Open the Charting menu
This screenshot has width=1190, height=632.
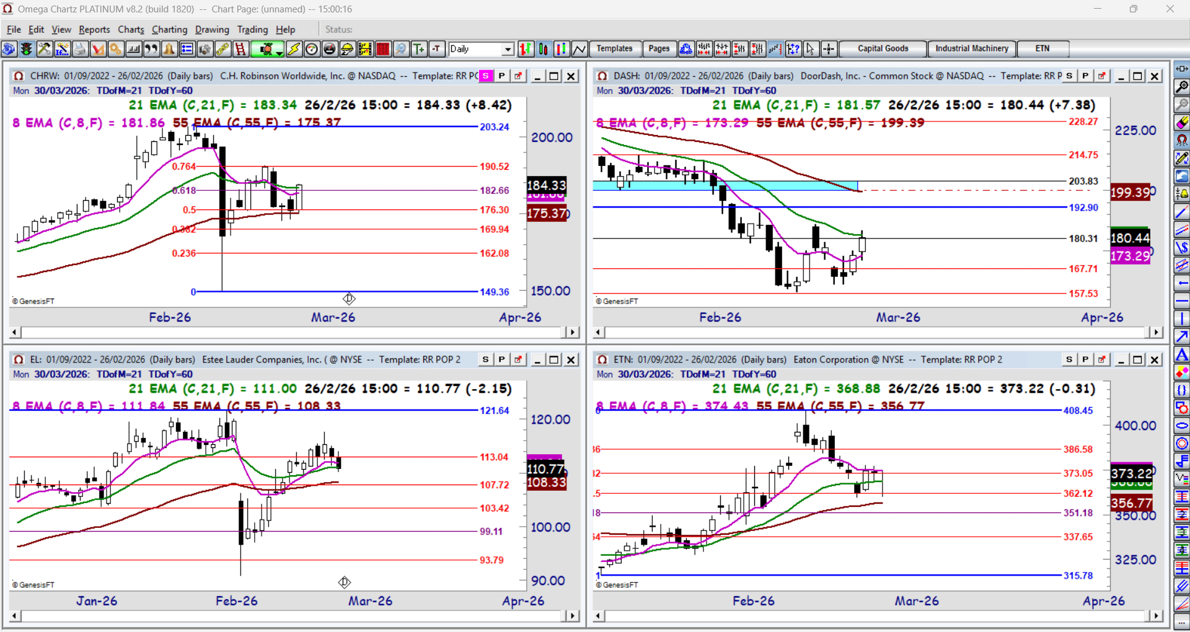click(x=169, y=29)
